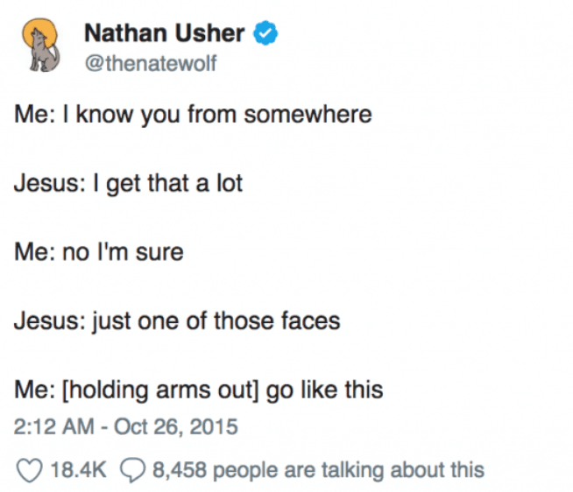Image resolution: width=573 pixels, height=492 pixels.
Task: Like the tweet with the heart icon
Action: (30, 470)
